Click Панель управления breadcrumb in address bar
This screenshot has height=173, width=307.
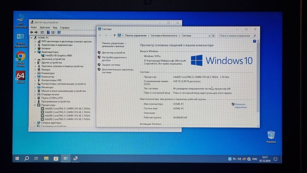pyautogui.click(x=135, y=36)
